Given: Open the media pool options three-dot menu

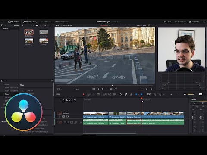Looking at the screenshot, I should coord(52,25).
